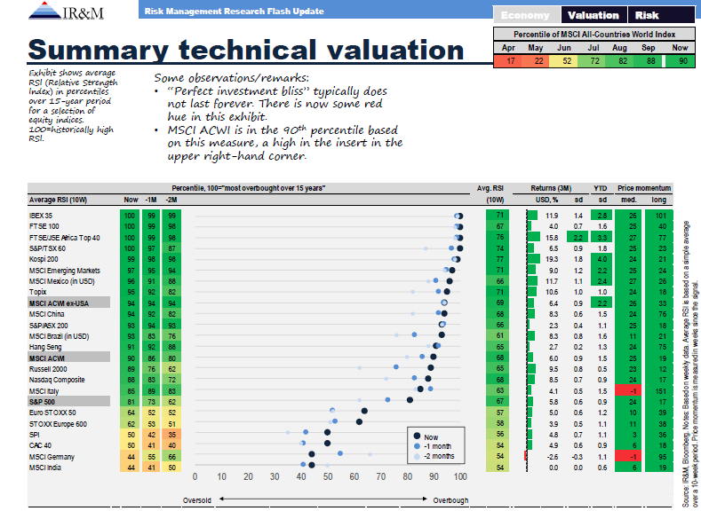Click the Now percentile cell 90 in the insert
Screen dimensions: 701x511
pyautogui.click(x=680, y=60)
